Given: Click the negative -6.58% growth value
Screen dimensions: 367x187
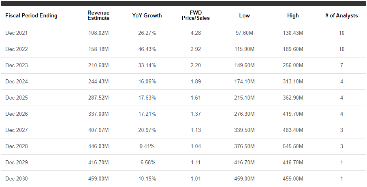Looking at the screenshot, I should 147,163.
